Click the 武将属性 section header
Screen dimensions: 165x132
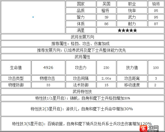coord(82,57)
